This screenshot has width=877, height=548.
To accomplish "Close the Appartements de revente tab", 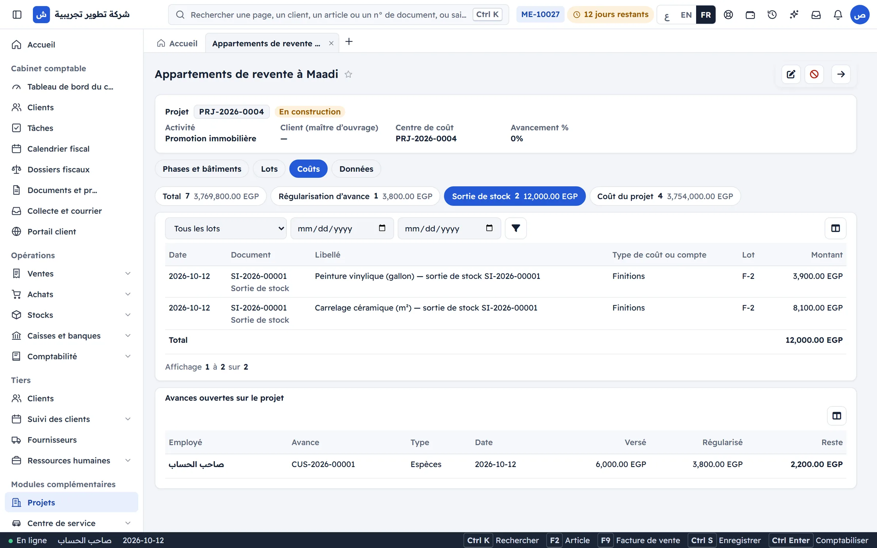I will pos(331,43).
